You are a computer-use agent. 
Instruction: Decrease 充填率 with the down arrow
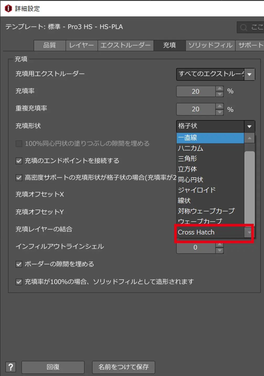(219, 94)
